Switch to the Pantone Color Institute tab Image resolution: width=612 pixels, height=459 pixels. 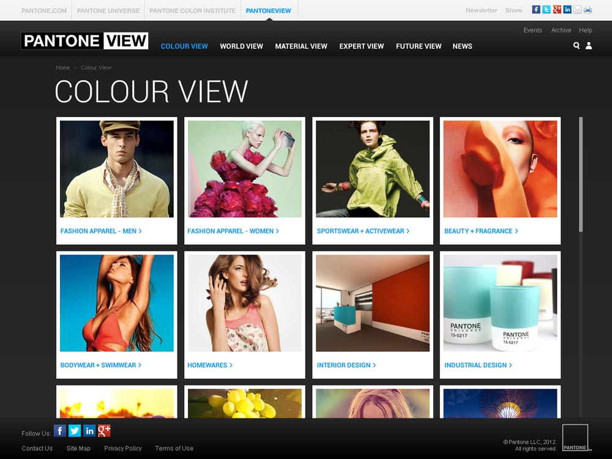click(x=193, y=11)
